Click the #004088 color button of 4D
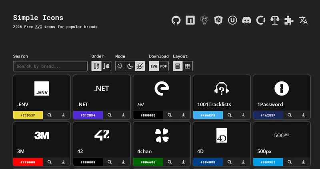 tap(208, 162)
